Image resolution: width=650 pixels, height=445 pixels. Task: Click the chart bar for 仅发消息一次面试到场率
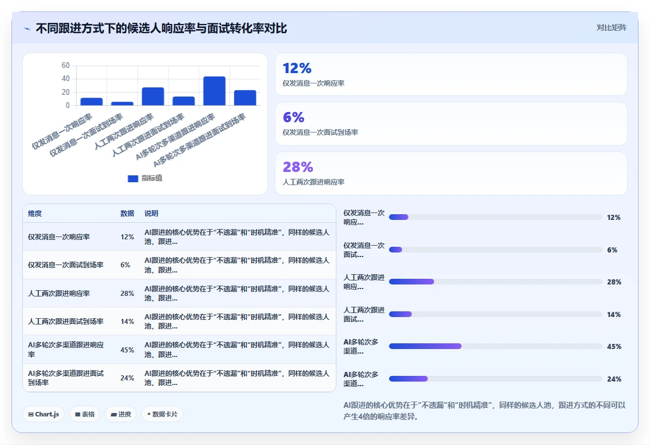[122, 104]
